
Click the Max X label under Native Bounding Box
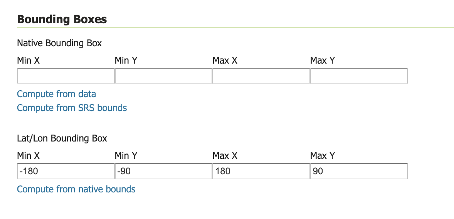coord(225,61)
